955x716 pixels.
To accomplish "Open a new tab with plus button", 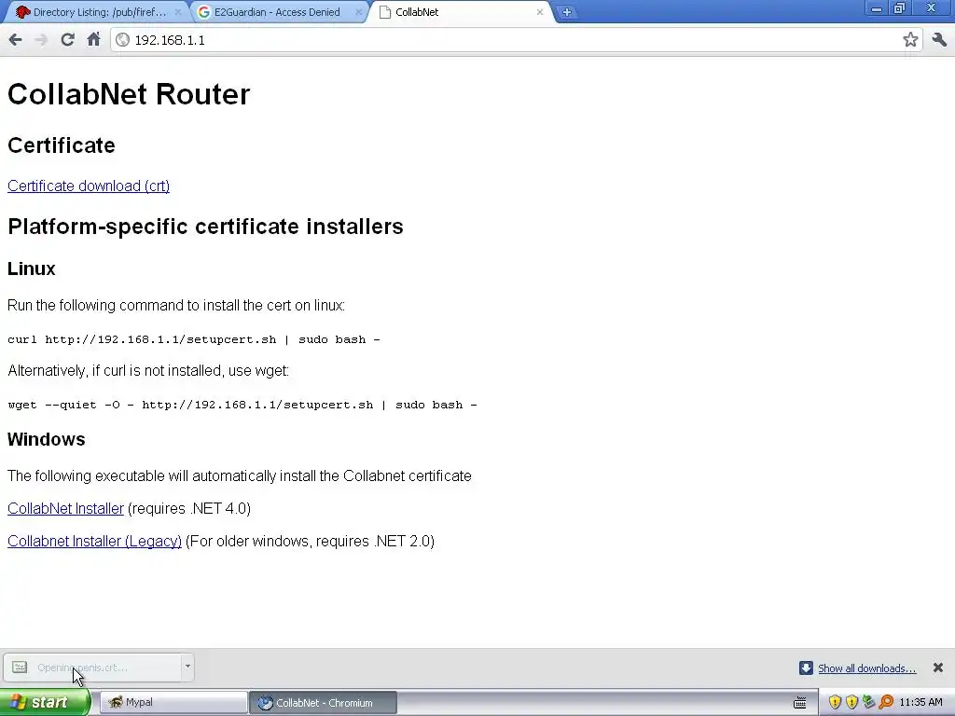I will pyautogui.click(x=566, y=12).
